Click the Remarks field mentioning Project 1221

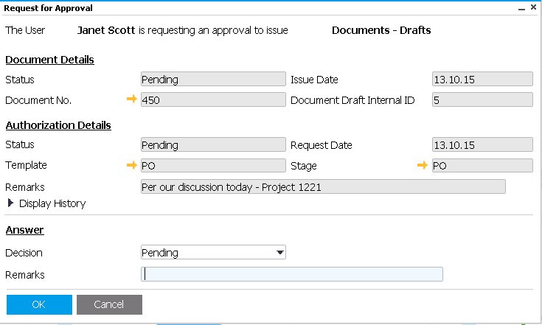point(323,187)
